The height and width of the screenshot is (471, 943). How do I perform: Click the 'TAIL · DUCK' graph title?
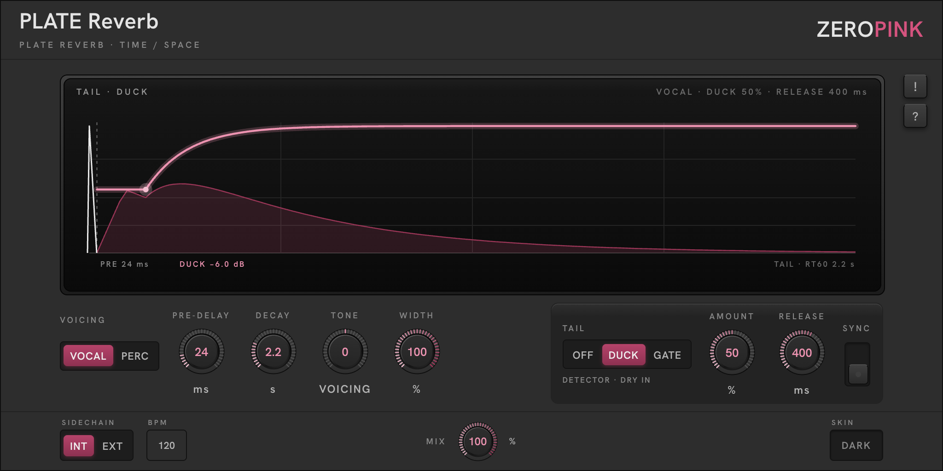pyautogui.click(x=112, y=92)
